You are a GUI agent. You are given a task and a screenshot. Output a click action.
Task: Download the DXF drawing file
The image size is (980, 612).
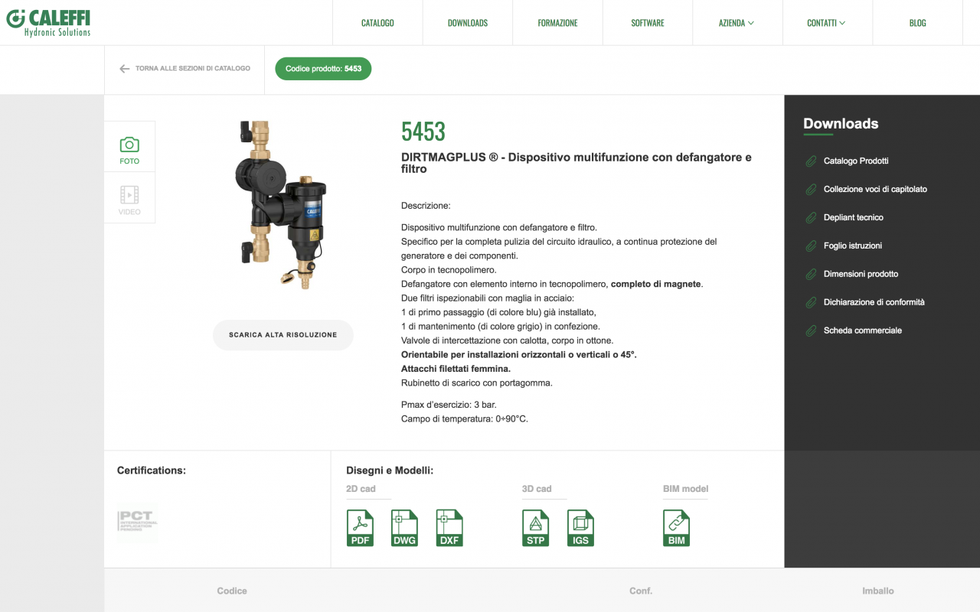point(449,528)
